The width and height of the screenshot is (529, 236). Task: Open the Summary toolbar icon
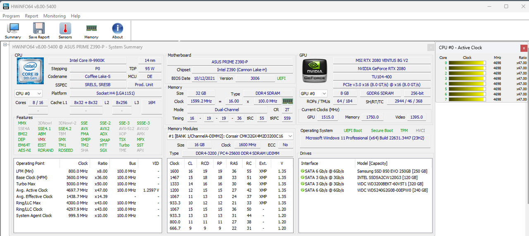tap(13, 31)
